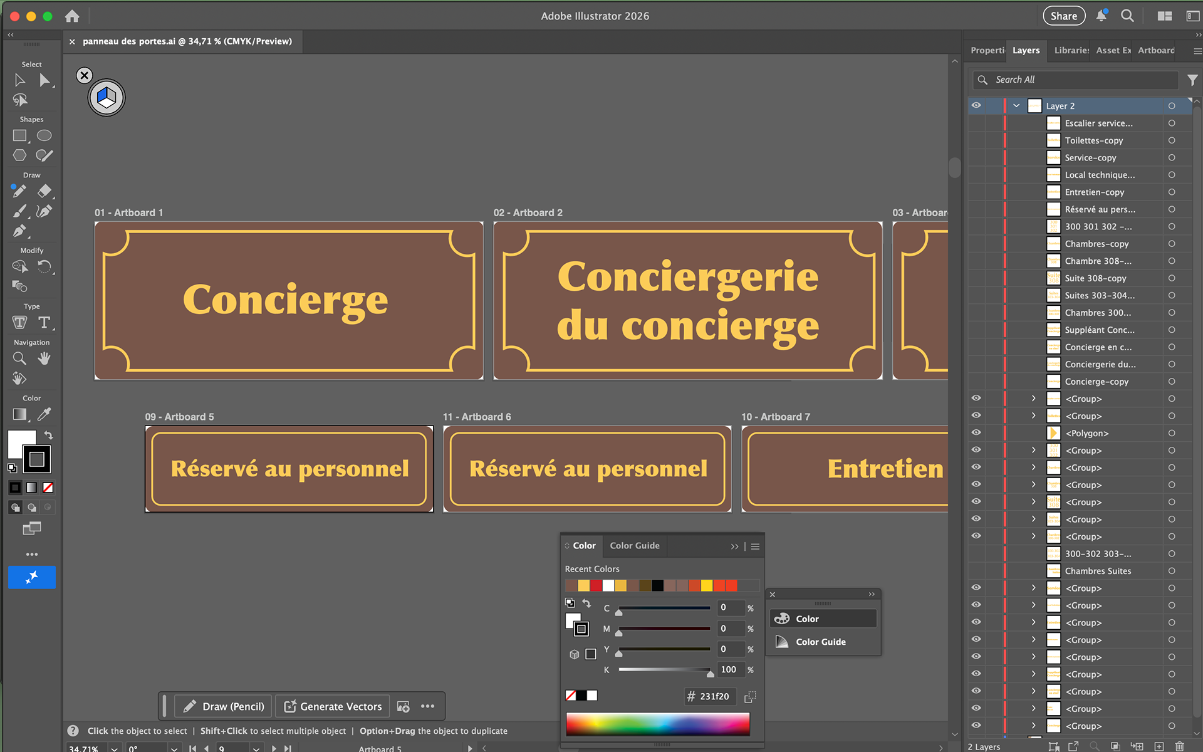Click the color spectrum bar
This screenshot has height=752, width=1203.
tap(657, 724)
